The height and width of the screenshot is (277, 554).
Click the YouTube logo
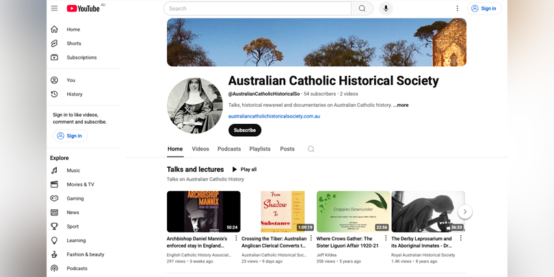point(83,8)
